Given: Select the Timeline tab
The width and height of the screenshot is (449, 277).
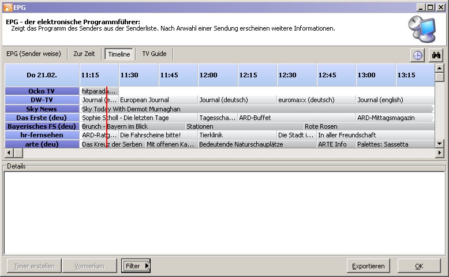Looking at the screenshot, I should click(119, 54).
